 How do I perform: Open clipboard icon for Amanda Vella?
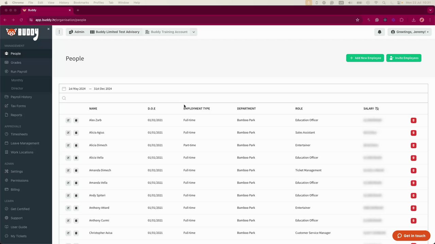pyautogui.click(x=76, y=183)
